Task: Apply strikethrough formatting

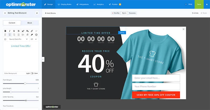Action: click(19, 31)
